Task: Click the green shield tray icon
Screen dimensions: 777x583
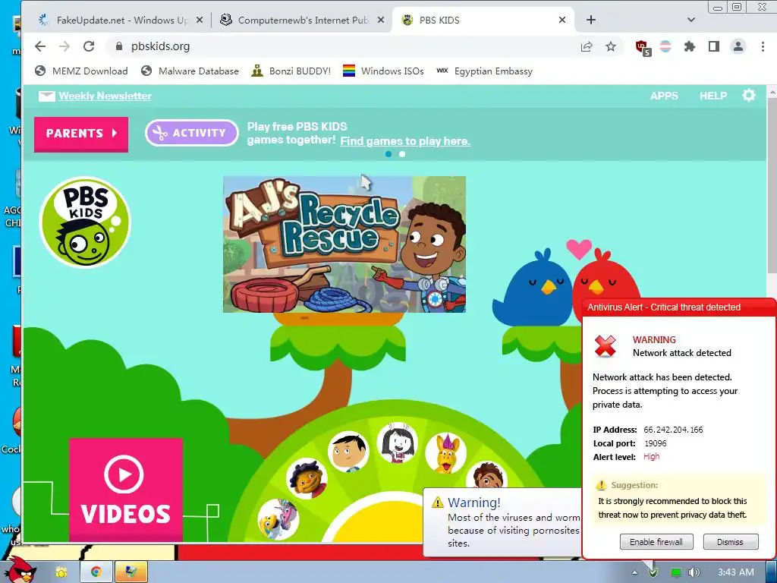Action: [x=653, y=572]
